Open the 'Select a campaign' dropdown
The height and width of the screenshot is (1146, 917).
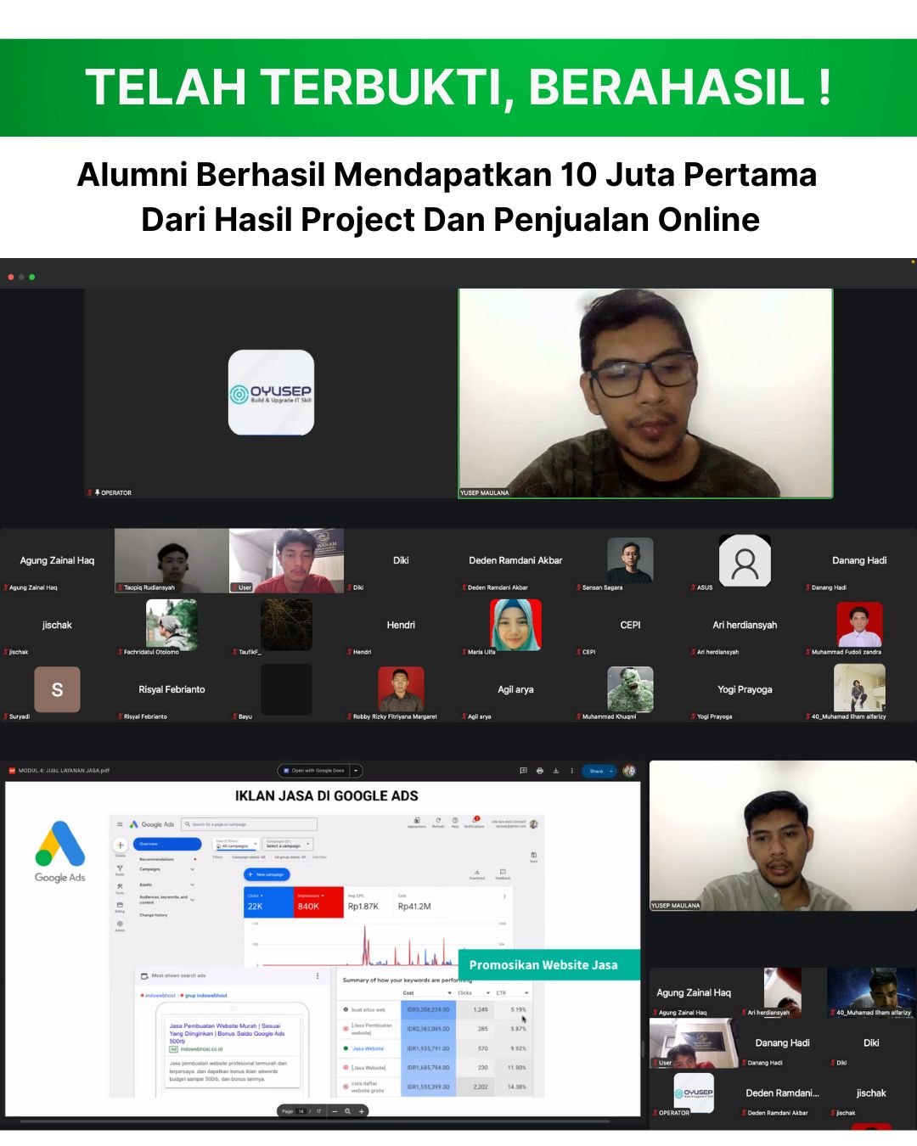click(289, 845)
